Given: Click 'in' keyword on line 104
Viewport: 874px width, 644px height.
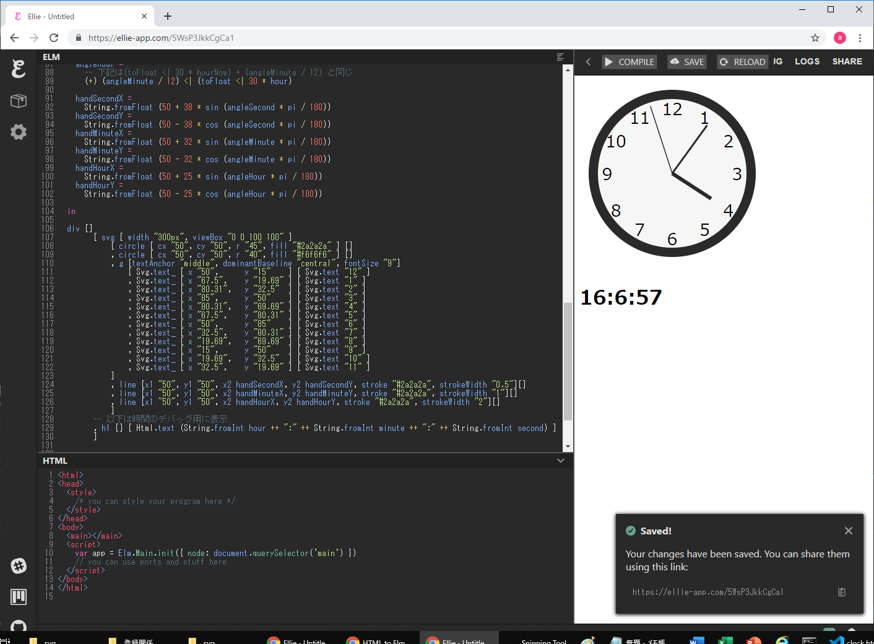Looking at the screenshot, I should 72,211.
